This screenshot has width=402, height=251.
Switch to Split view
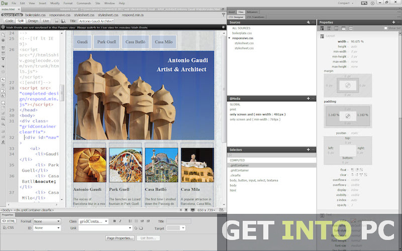[x=21, y=21]
